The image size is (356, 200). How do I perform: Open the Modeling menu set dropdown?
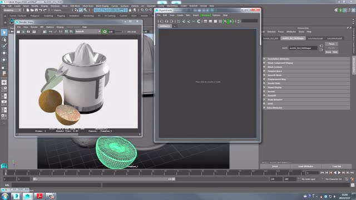tap(12, 10)
